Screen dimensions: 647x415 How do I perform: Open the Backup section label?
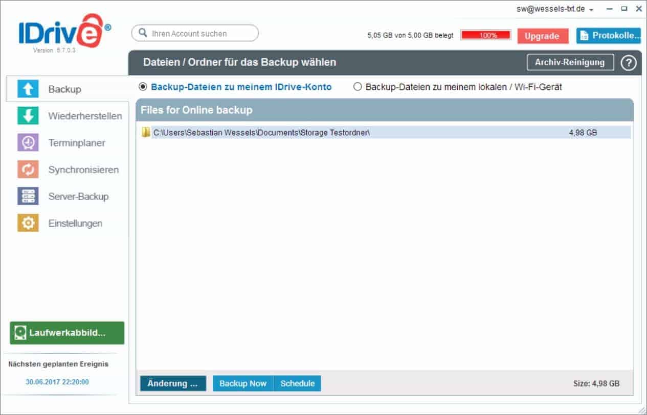[64, 89]
